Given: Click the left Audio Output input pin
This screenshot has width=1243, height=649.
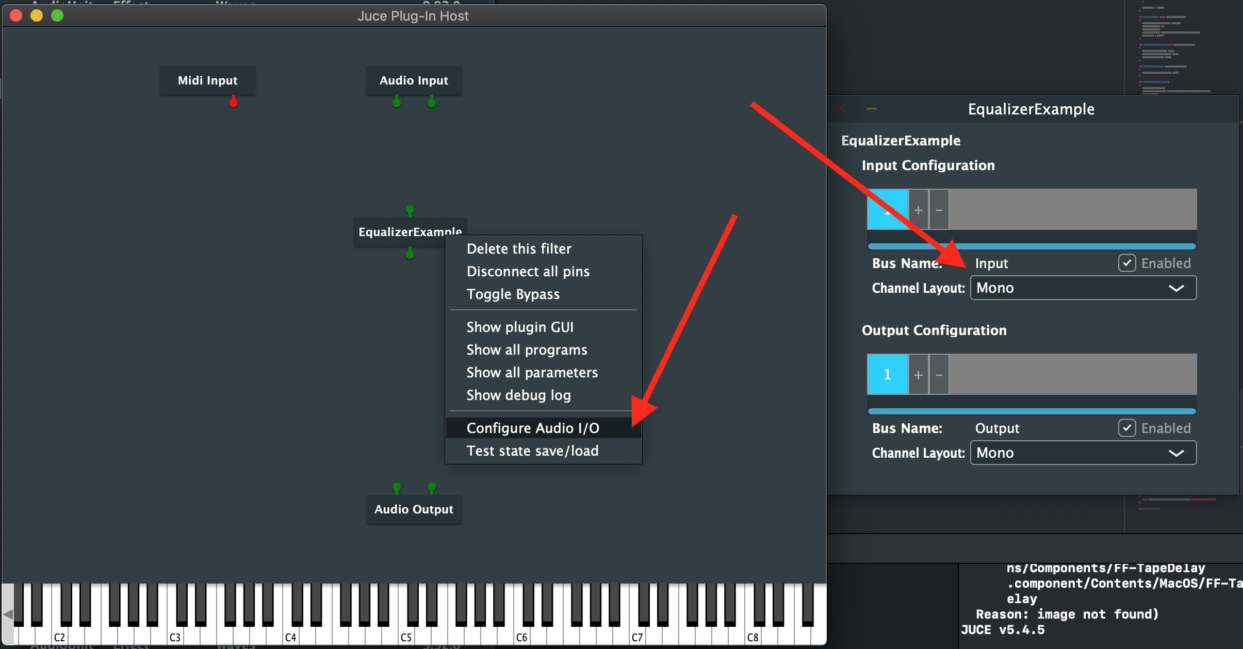Looking at the screenshot, I should pos(397,487).
